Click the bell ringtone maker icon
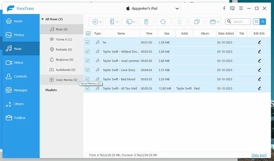The width and height of the screenshot is (274, 161). [x=179, y=22]
